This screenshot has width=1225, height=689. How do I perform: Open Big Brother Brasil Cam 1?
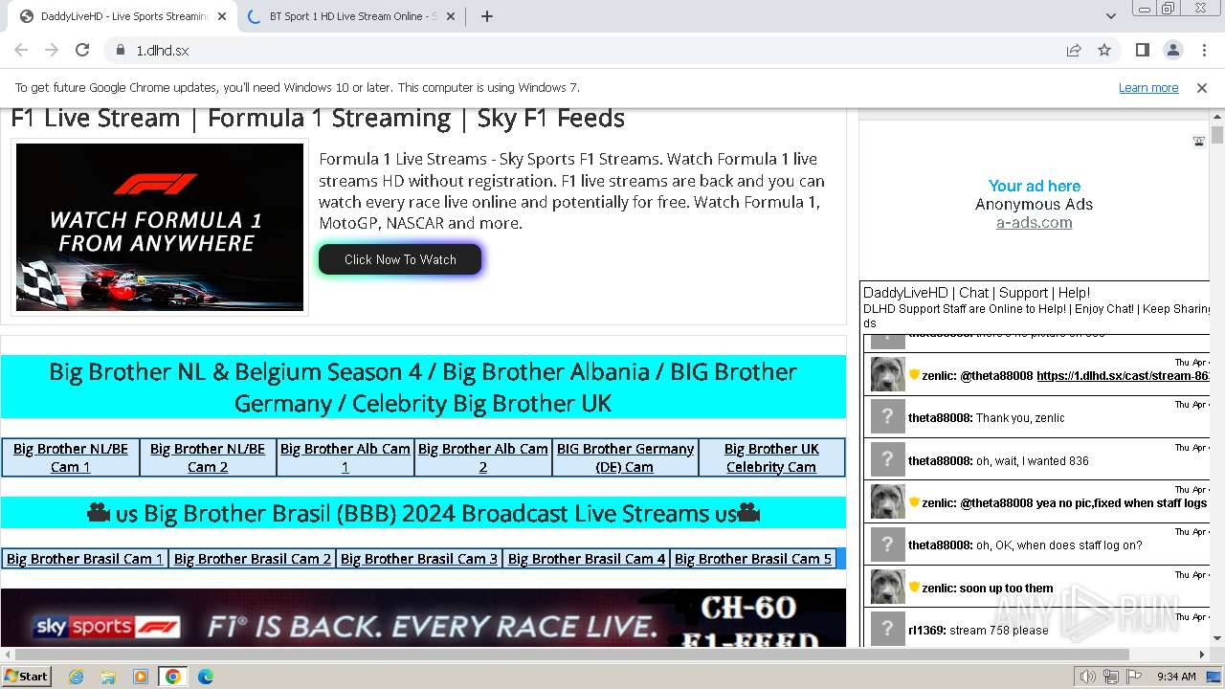coord(85,559)
